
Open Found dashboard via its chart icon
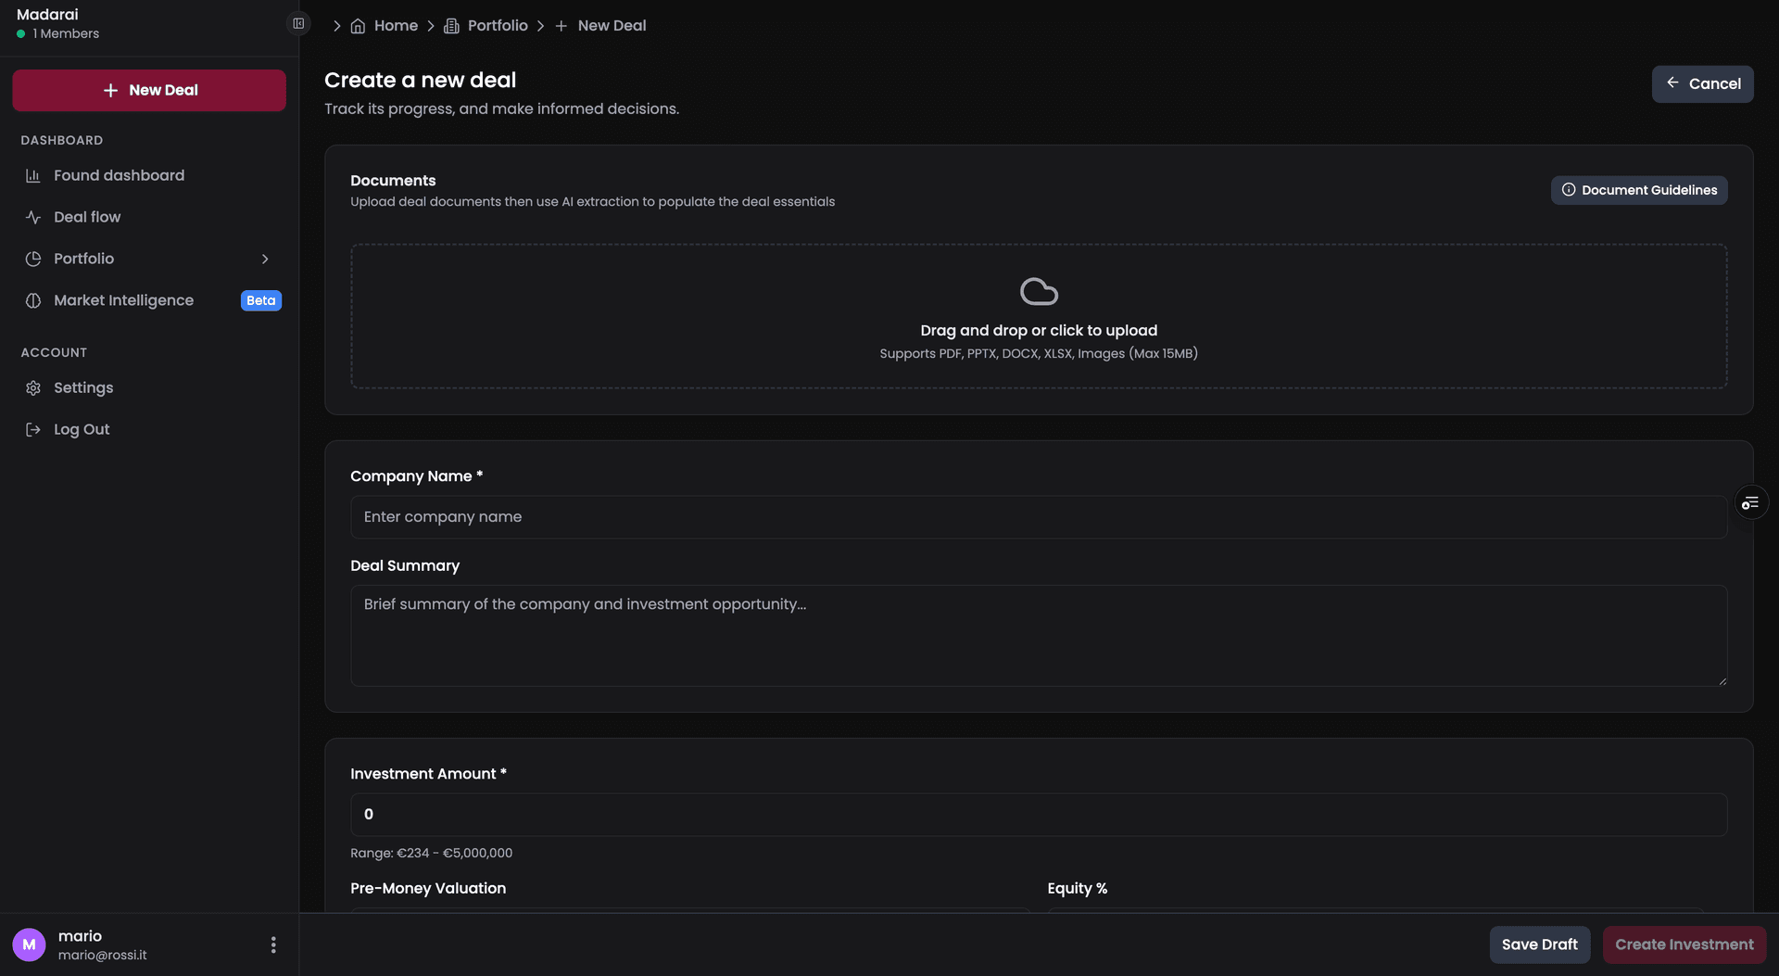tap(33, 175)
